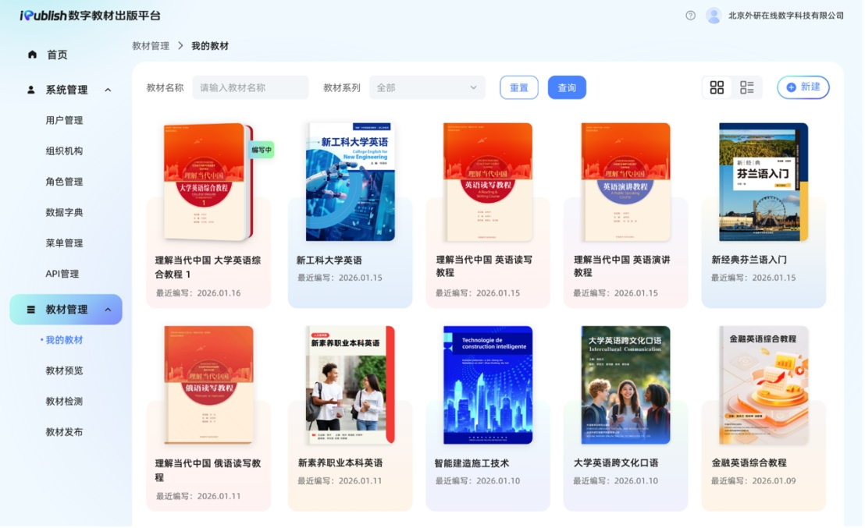
Task: Click the plus icon in 新建 button
Action: (791, 87)
